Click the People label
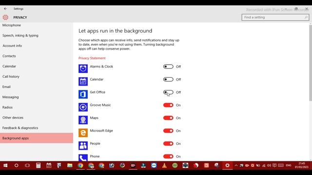This screenshot has height=175, width=312. 95,143
